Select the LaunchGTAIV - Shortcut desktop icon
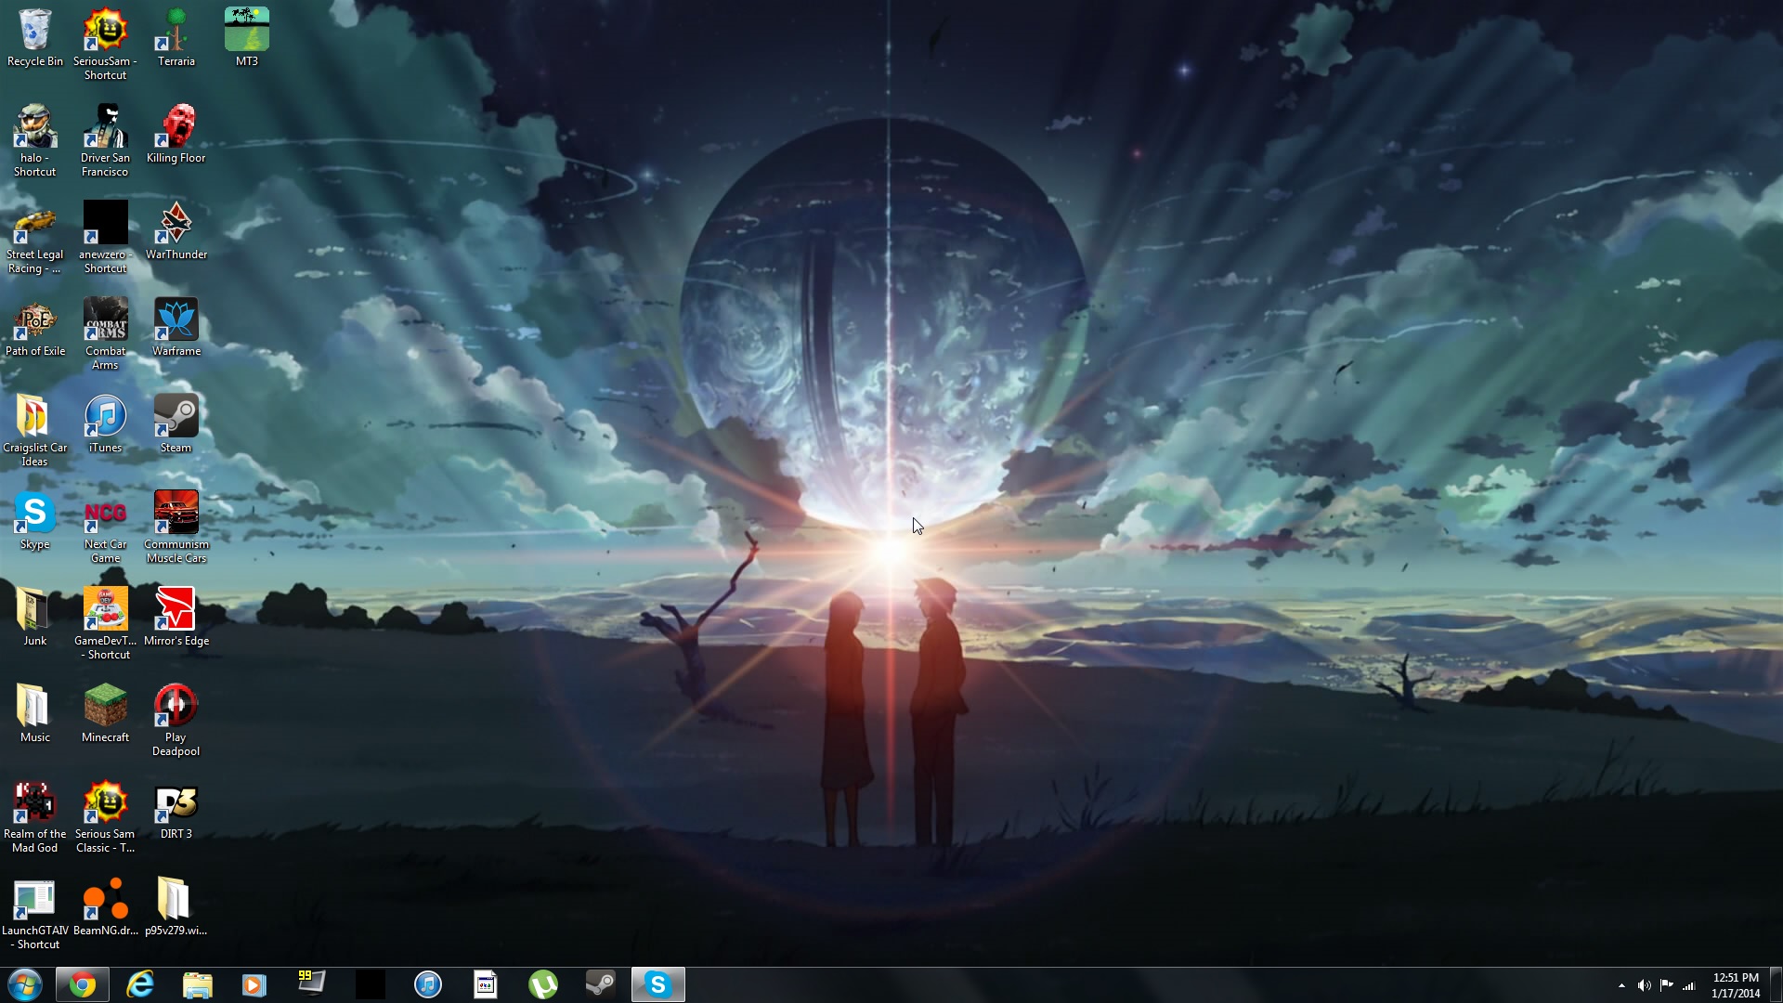This screenshot has width=1783, height=1003. pyautogui.click(x=35, y=914)
